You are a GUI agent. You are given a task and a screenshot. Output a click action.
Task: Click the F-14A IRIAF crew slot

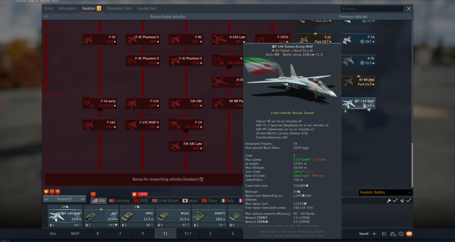pos(65,215)
